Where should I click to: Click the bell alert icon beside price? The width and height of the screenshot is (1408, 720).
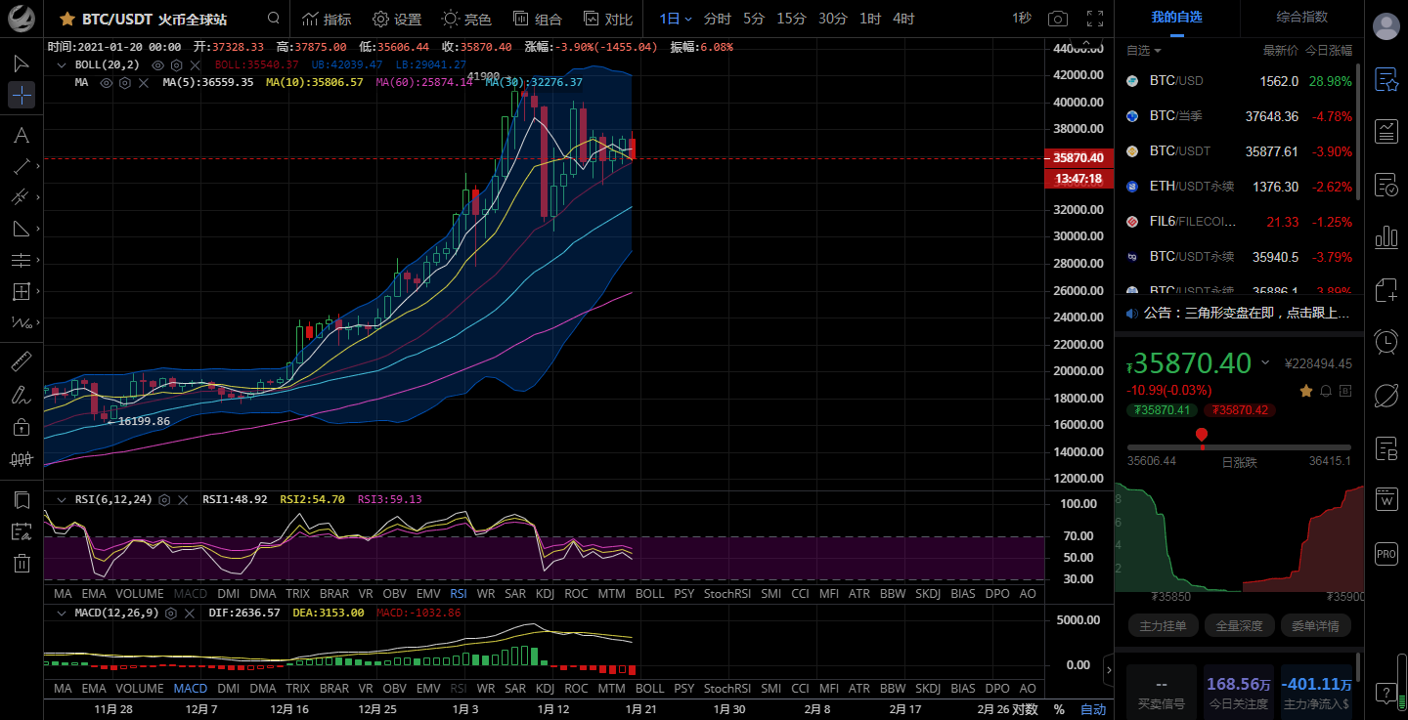coord(1326,391)
